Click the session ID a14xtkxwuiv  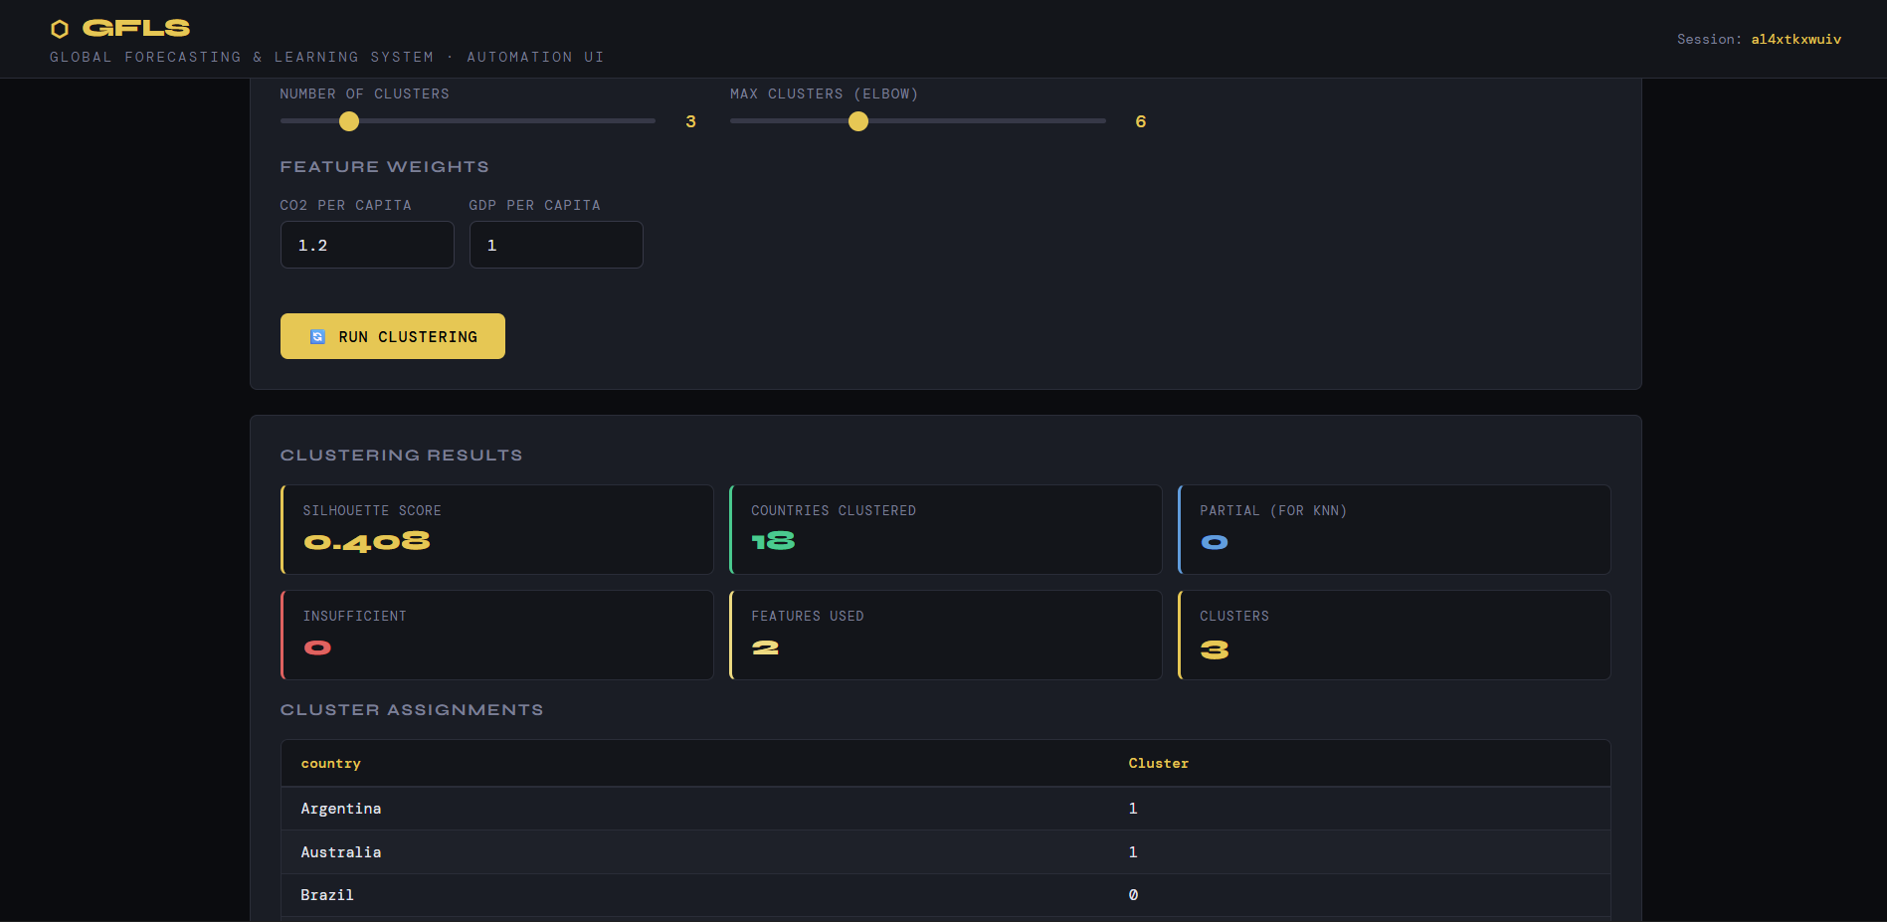[1796, 40]
